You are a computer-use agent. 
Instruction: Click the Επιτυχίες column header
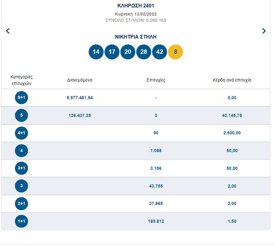coord(156,80)
